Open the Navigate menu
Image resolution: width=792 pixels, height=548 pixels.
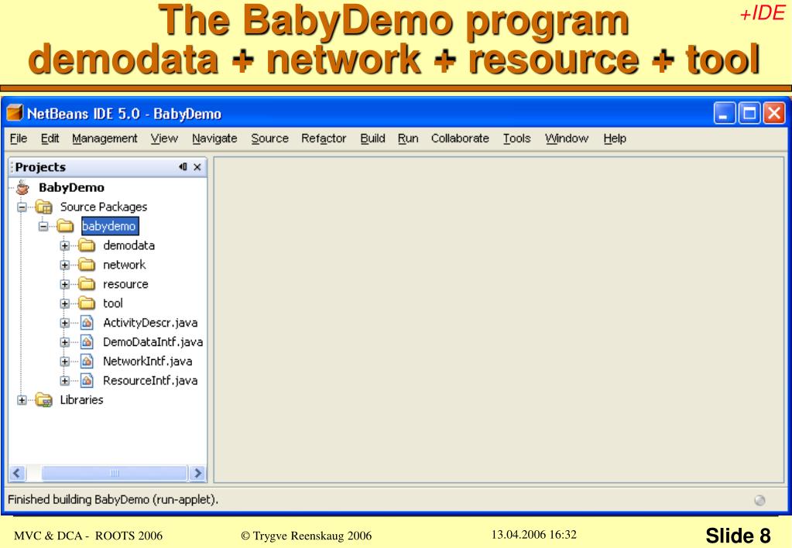[x=214, y=139]
